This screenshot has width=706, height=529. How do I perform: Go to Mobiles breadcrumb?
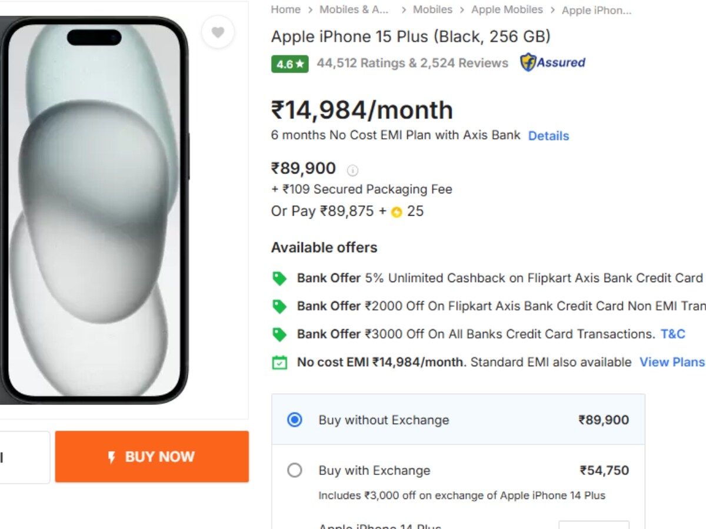(432, 10)
